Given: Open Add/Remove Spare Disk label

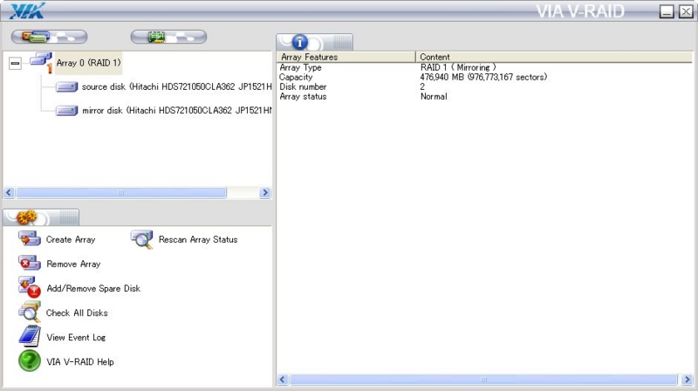Looking at the screenshot, I should [93, 289].
